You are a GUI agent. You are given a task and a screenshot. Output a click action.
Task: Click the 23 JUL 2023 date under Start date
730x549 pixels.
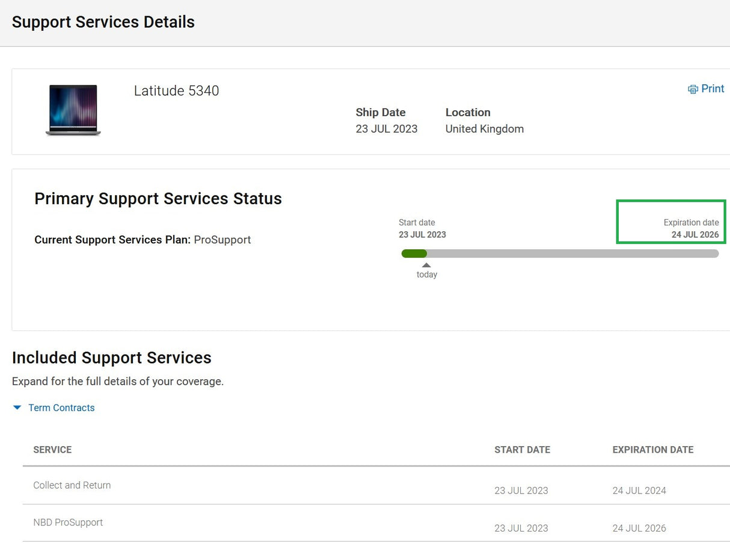(x=422, y=235)
